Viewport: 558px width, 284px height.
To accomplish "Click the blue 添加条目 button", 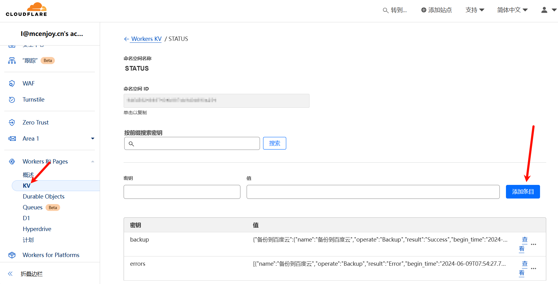I will pos(523,192).
